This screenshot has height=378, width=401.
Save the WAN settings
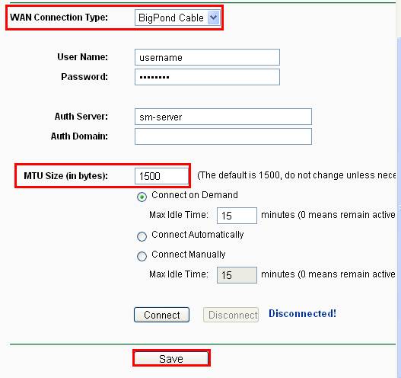(x=171, y=358)
